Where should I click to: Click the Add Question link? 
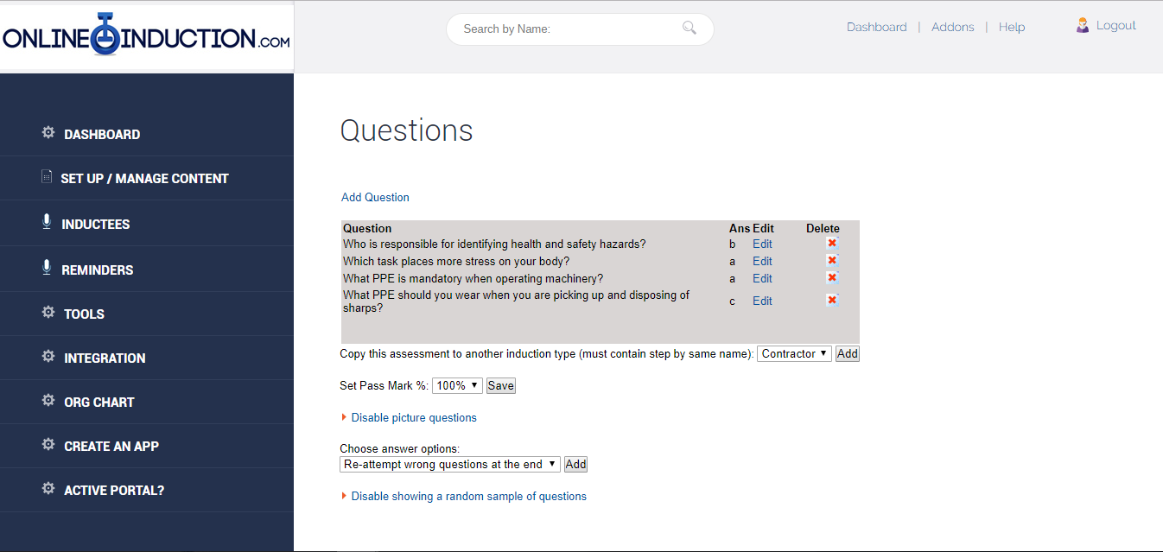point(375,198)
